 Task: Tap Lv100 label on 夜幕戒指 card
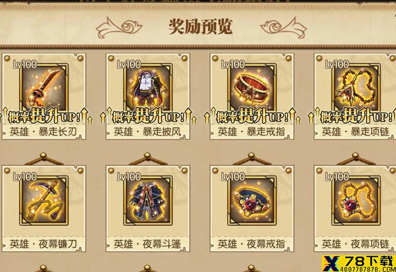click(x=233, y=177)
